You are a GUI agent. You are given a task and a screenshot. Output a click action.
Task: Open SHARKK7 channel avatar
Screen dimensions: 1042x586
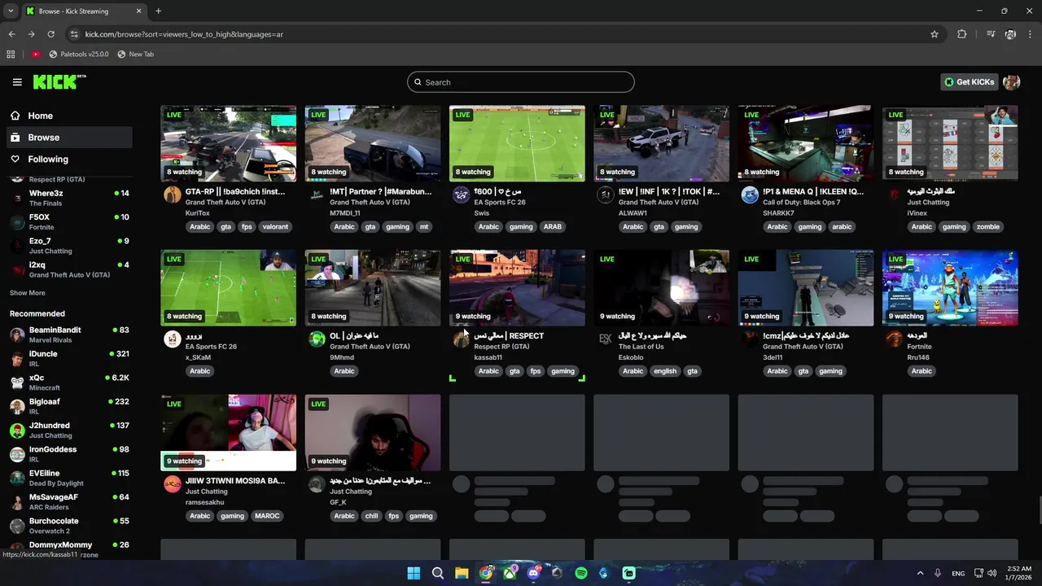[x=750, y=195]
